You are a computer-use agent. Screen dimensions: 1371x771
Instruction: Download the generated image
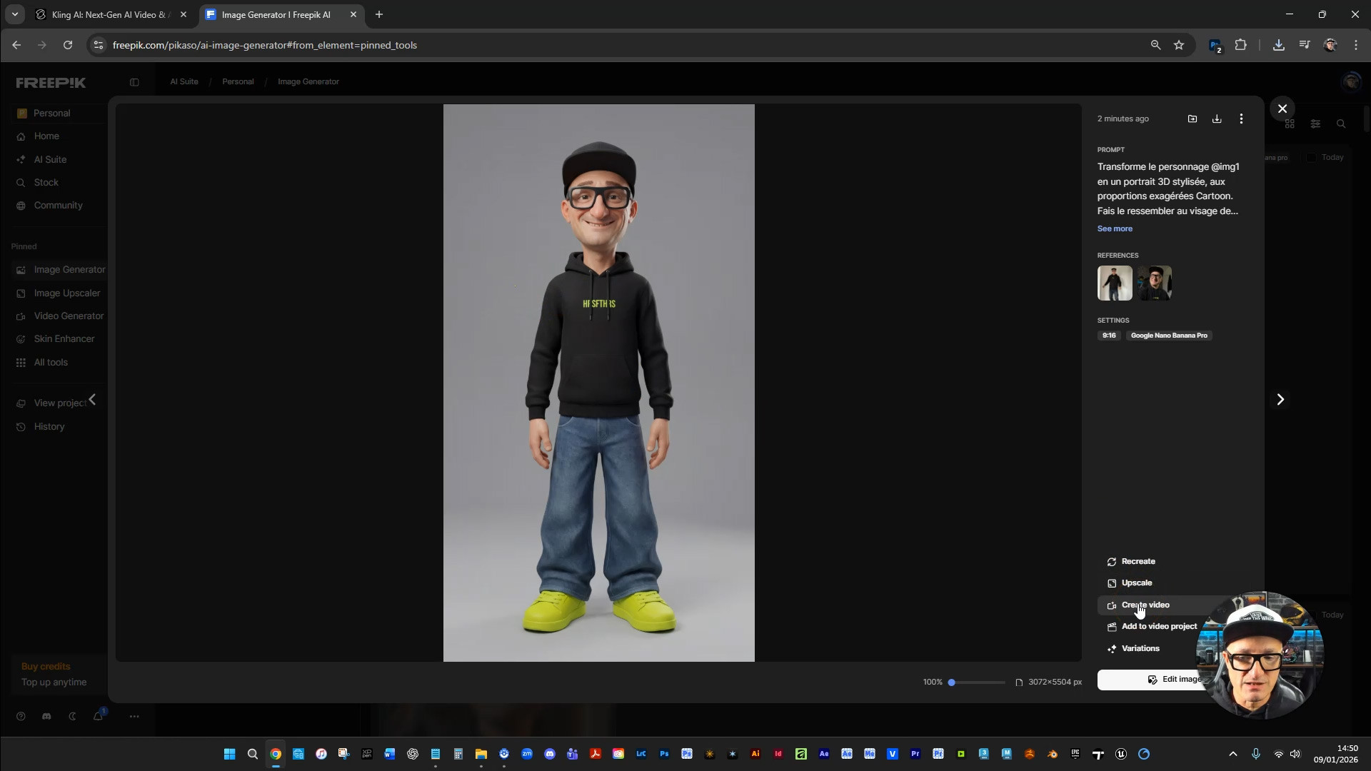pos(1217,119)
